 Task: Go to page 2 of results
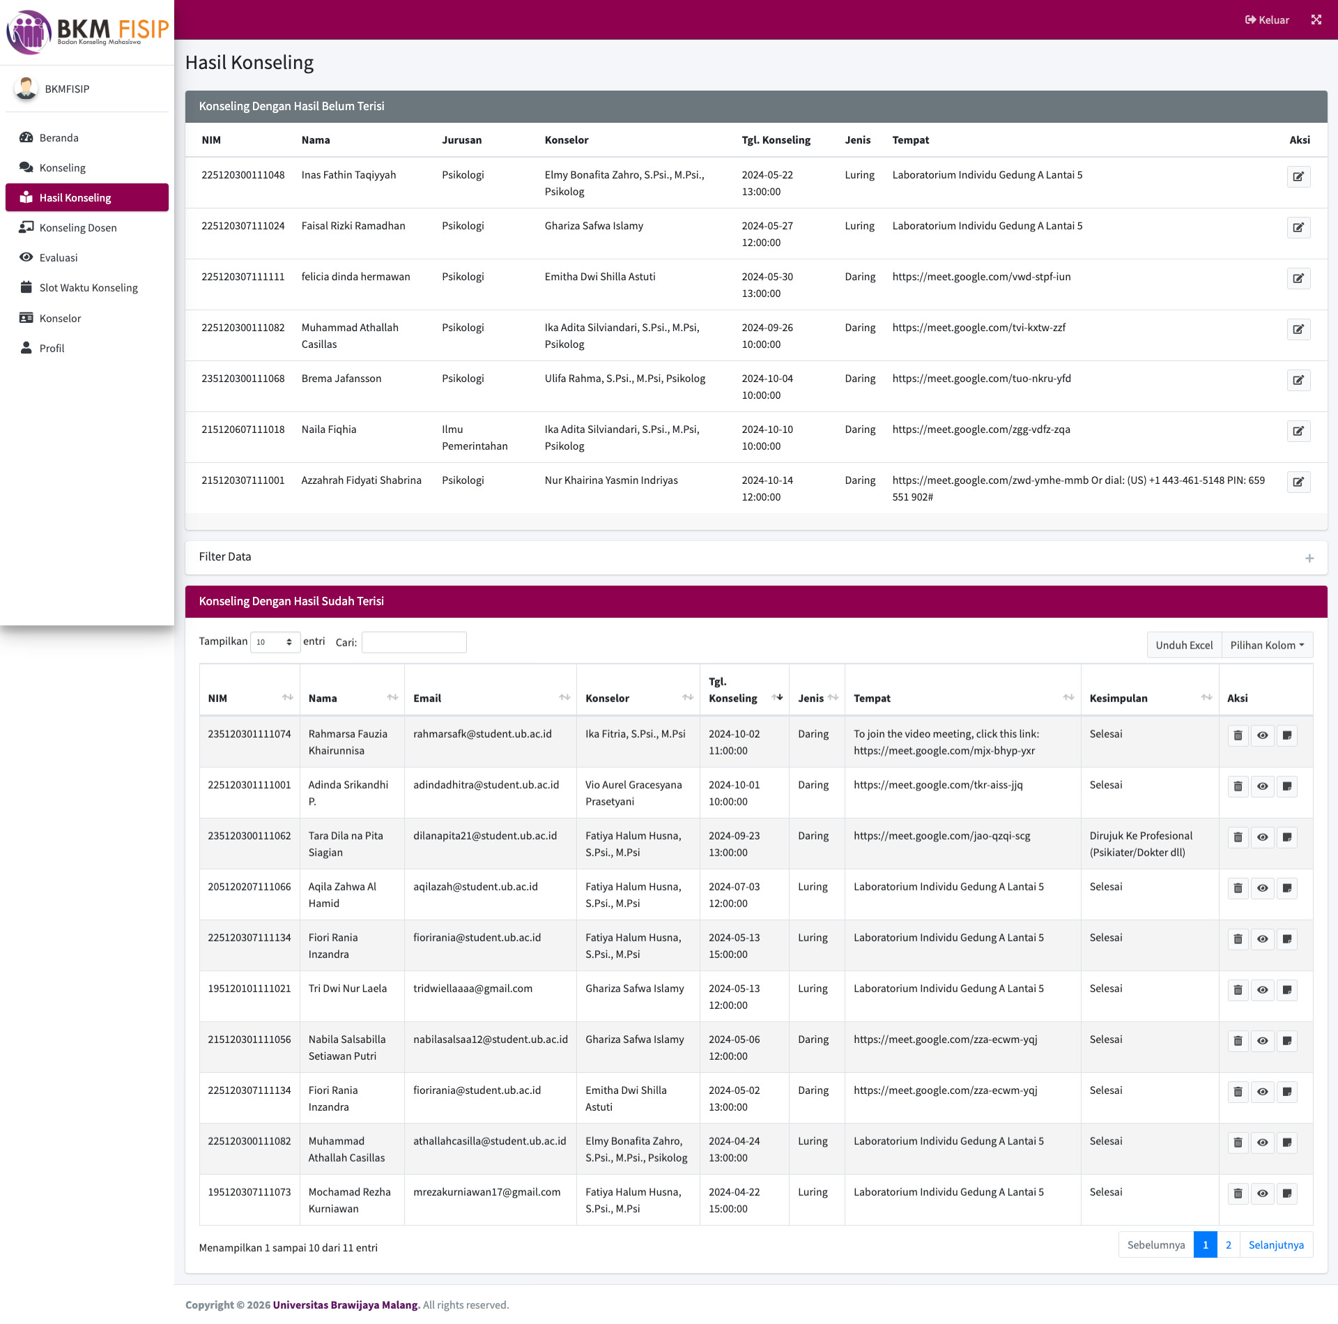pos(1229,1245)
